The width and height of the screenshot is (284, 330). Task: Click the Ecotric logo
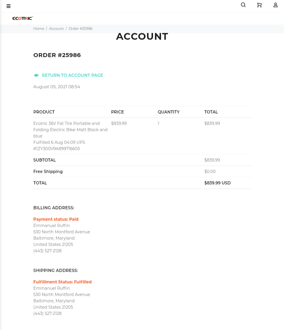pyautogui.click(x=22, y=18)
